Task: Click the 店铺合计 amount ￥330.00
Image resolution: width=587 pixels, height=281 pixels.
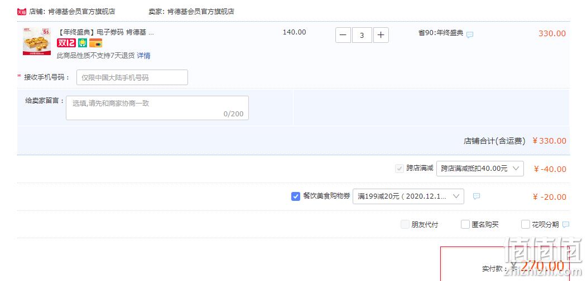Action: pyautogui.click(x=549, y=141)
